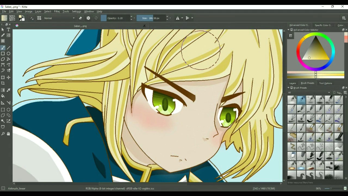Open Advanced Color Selector settings button
The width and height of the screenshot is (348, 196).
(x=290, y=36)
